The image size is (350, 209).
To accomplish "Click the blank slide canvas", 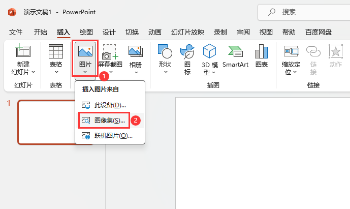I will pyautogui.click(x=263, y=153).
